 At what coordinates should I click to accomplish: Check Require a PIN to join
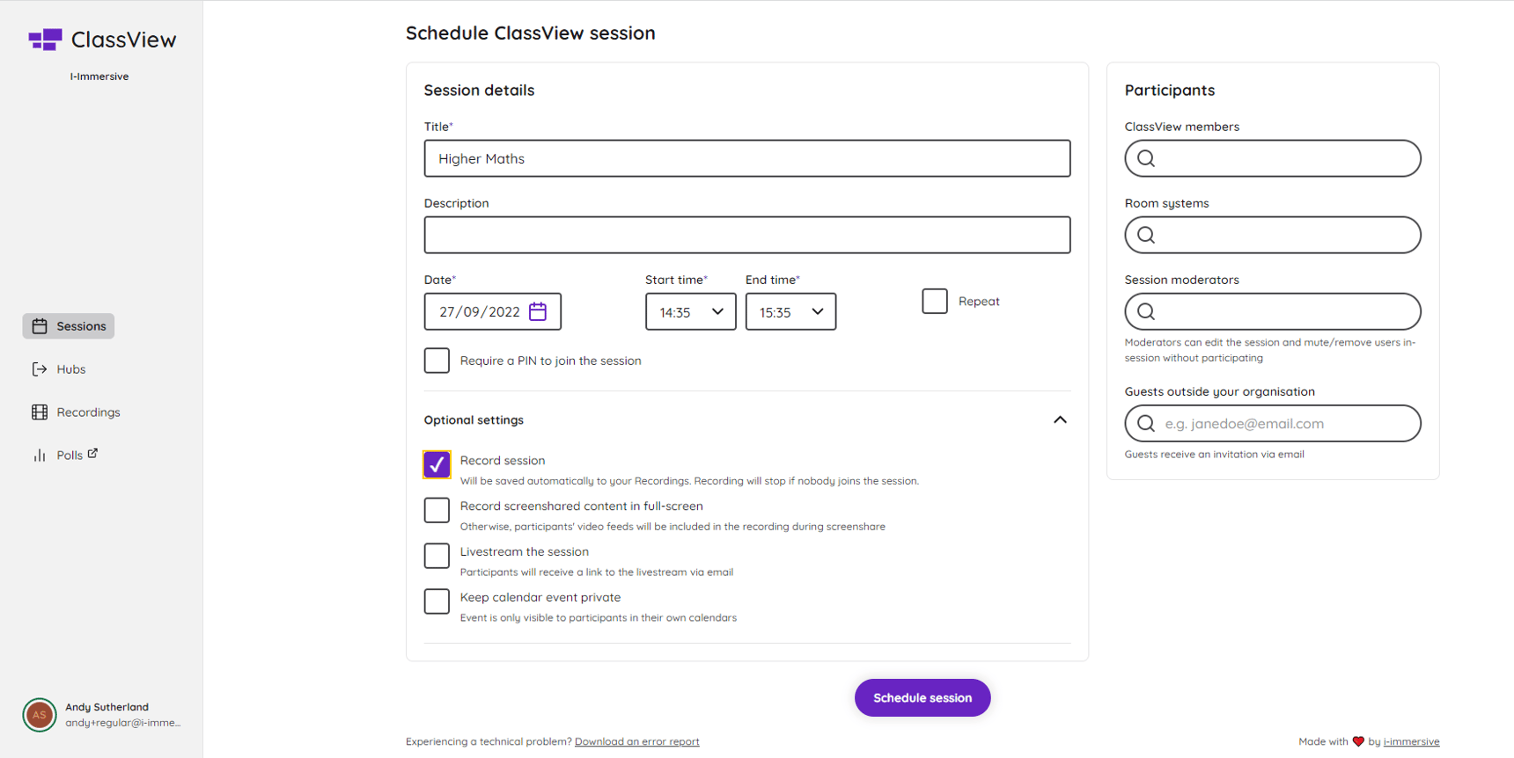(437, 360)
